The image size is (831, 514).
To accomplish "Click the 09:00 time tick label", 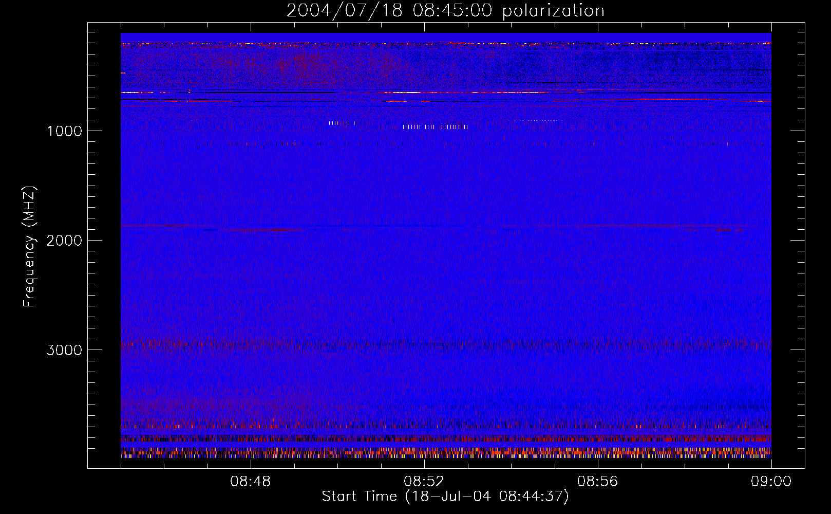I will click(771, 482).
